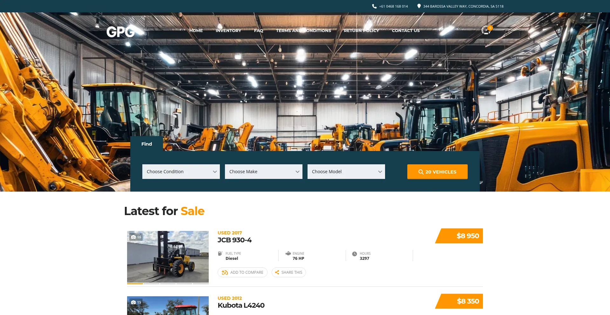
Task: Open the Choose Condition dropdown
Action: point(181,172)
